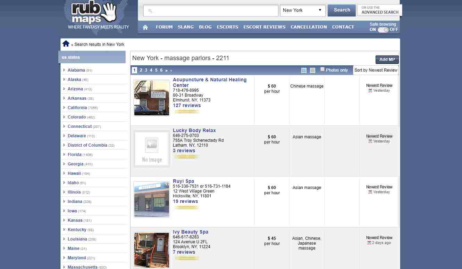The height and width of the screenshot is (269, 462).
Task: Switch to grid view icon
Action: [x=312, y=70]
